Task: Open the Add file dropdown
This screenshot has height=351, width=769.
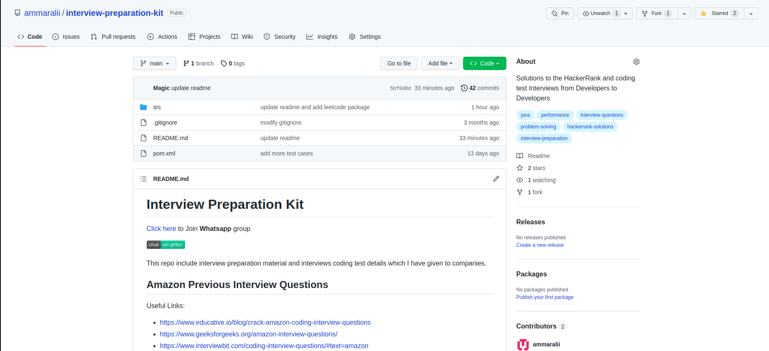Action: point(440,63)
